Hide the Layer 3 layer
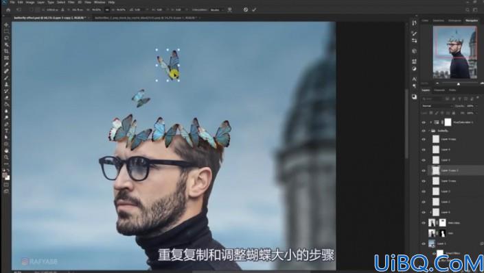The height and width of the screenshot is (273, 484). 424,192
